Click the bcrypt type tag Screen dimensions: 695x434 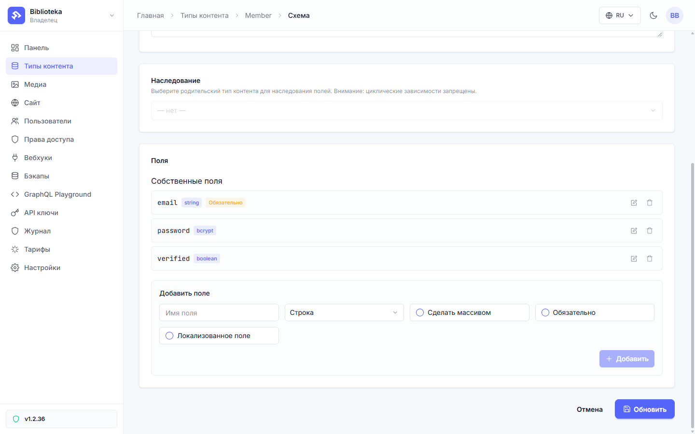205,231
